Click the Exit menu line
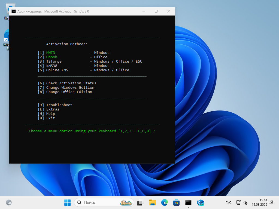This screenshot has height=209, width=279. click(46, 118)
